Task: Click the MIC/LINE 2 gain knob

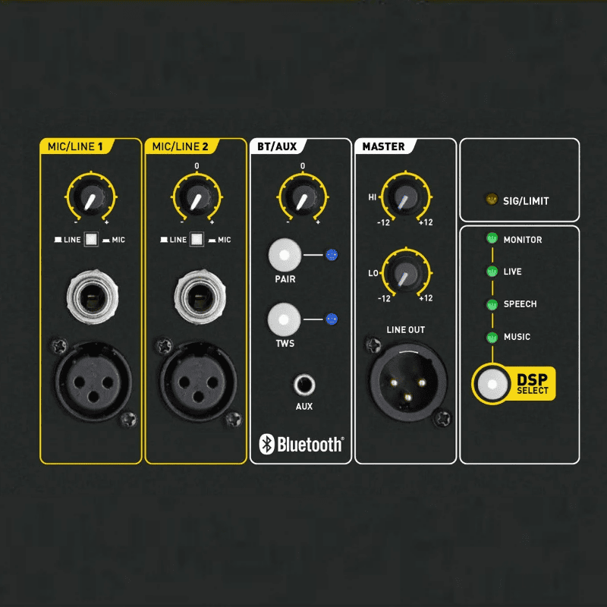Action: [197, 200]
